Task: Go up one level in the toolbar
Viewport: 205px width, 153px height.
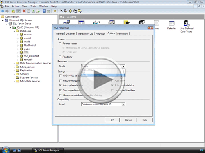Action: pyautogui.click(x=13, y=11)
